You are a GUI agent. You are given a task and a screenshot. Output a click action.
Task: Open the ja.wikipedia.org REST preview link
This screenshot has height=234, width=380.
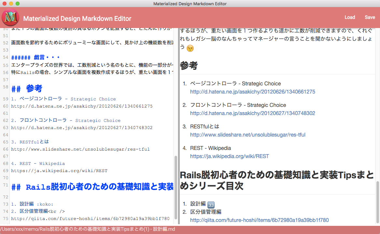[x=230, y=156]
